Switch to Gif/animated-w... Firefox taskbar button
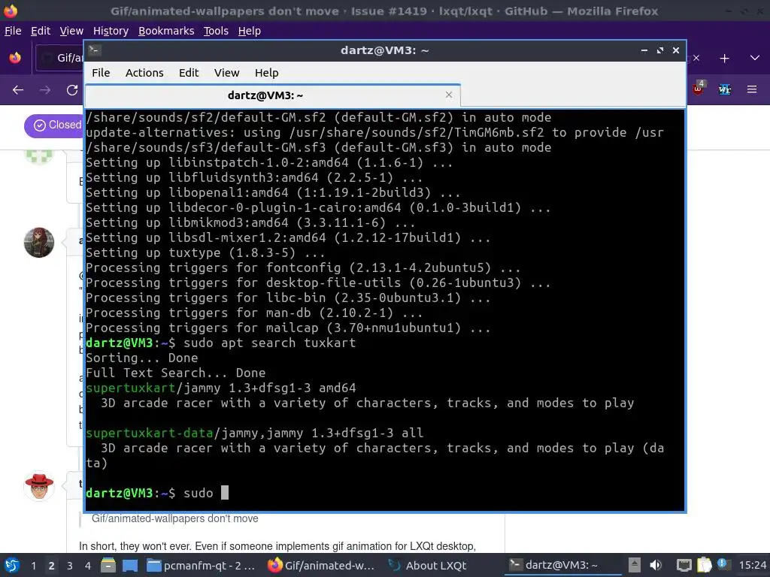The height and width of the screenshot is (577, 770). pos(321,565)
